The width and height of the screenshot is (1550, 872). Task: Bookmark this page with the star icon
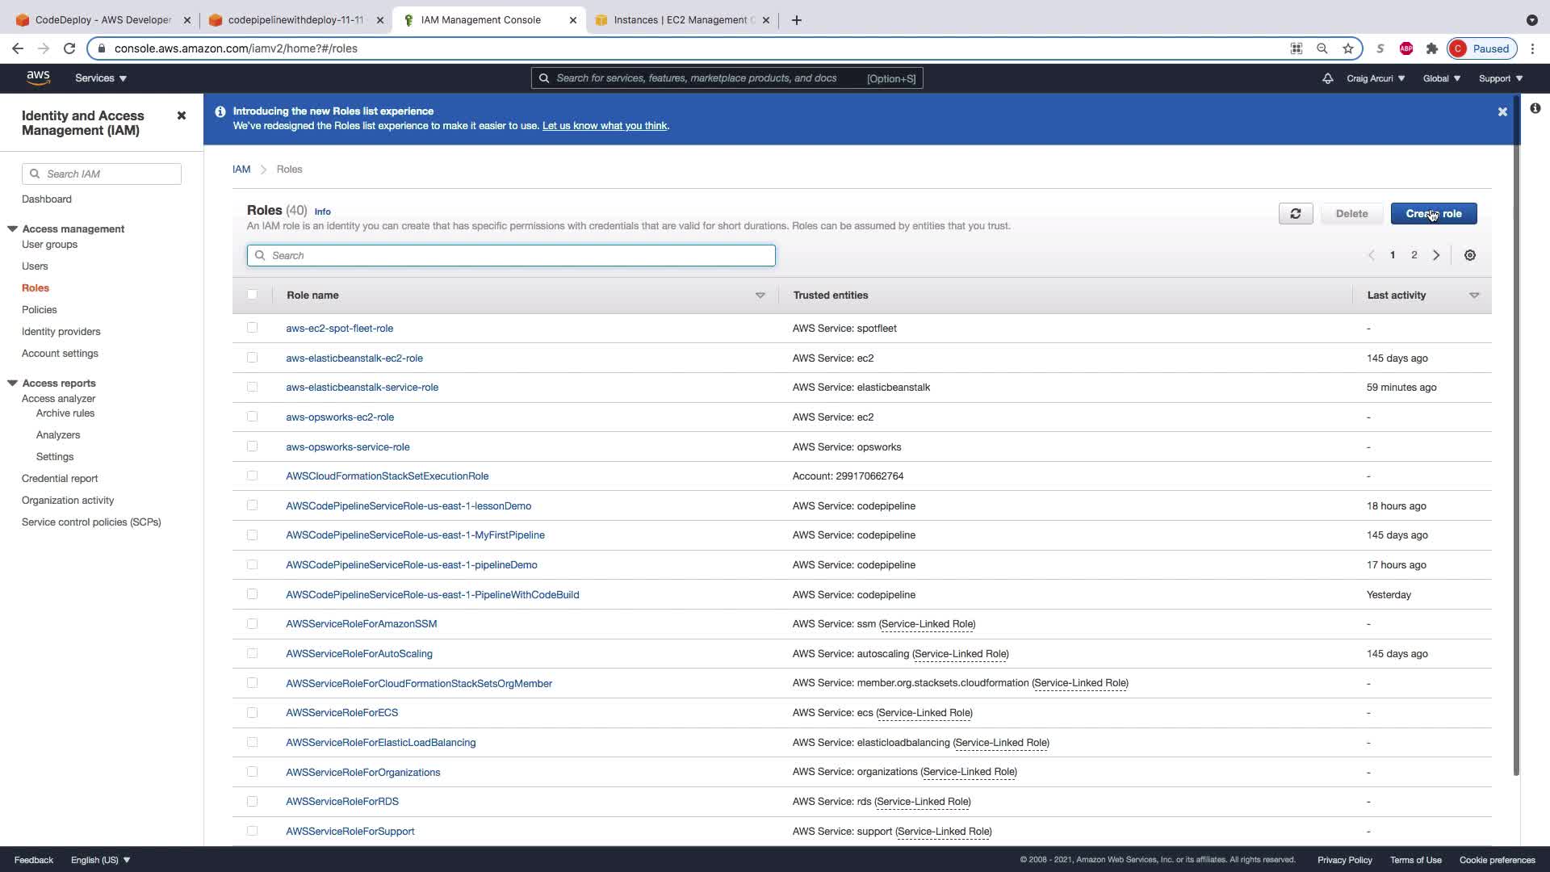[1347, 48]
